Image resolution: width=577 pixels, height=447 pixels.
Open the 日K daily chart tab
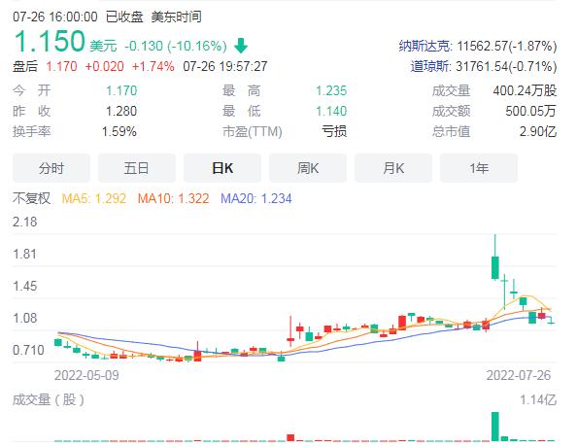tap(222, 168)
